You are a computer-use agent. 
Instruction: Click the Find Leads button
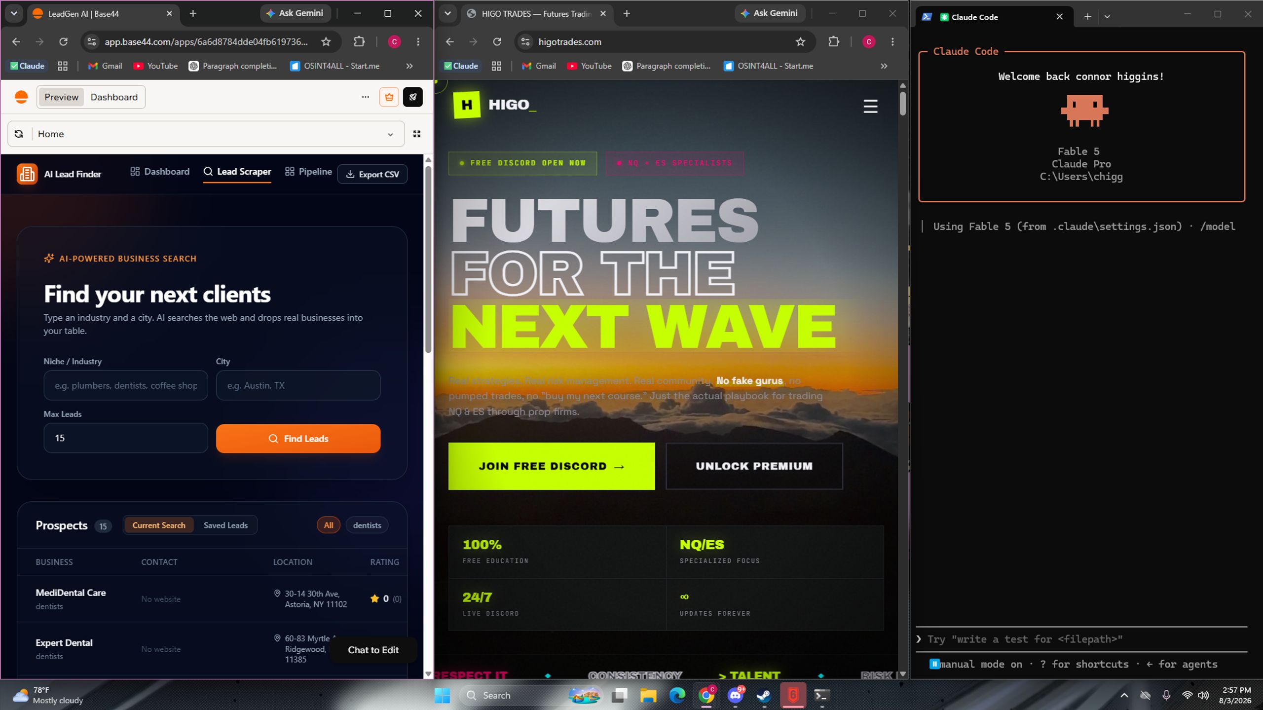tap(298, 439)
